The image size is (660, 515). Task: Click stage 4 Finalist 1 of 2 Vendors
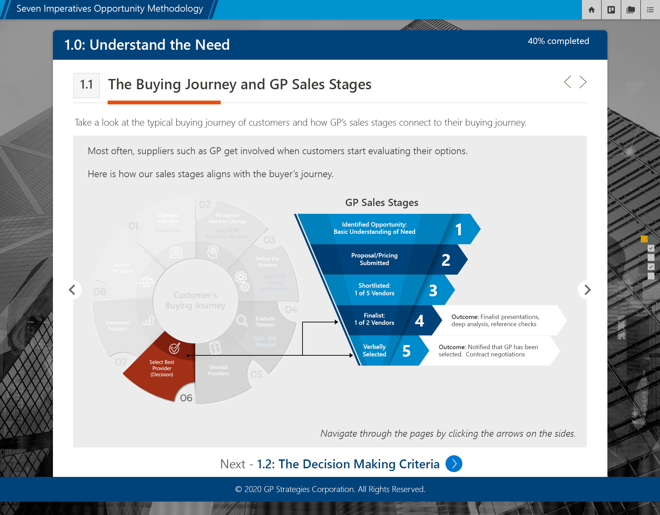point(388,320)
